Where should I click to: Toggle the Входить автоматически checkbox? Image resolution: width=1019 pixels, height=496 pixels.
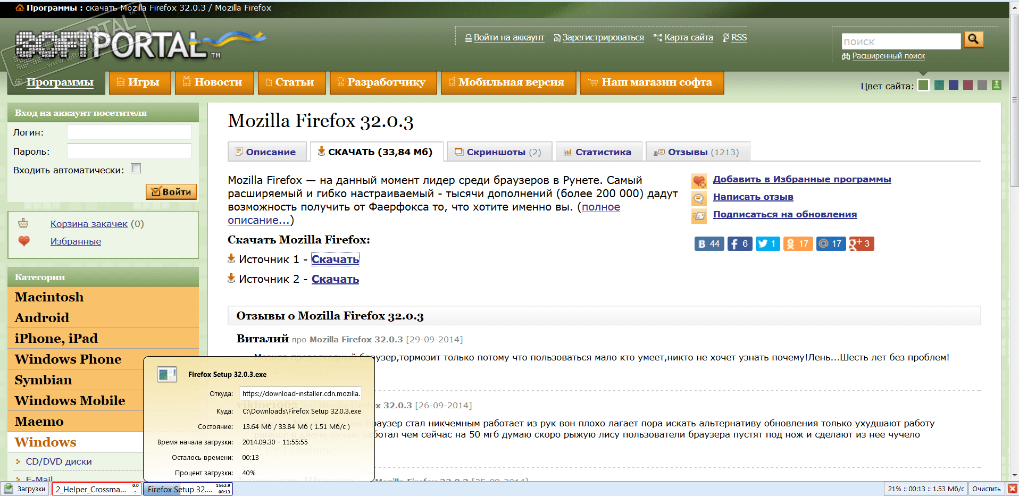(x=136, y=169)
